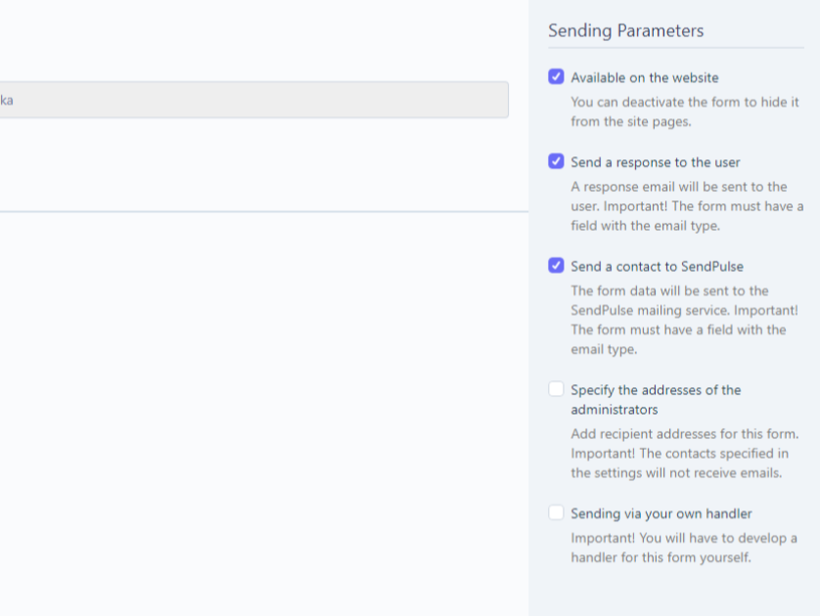
Task: Click the 'Sending via your own handler' label
Action: point(661,513)
